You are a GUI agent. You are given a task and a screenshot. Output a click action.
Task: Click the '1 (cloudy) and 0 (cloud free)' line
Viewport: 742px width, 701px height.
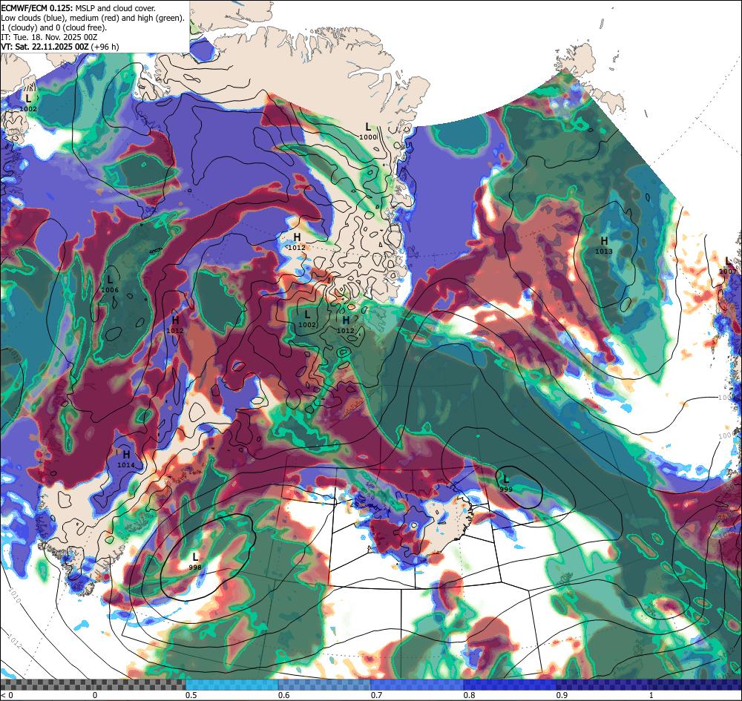tap(54, 27)
